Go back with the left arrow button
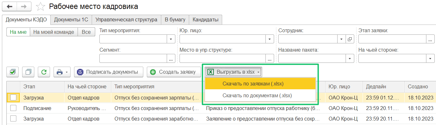 click(9, 6)
